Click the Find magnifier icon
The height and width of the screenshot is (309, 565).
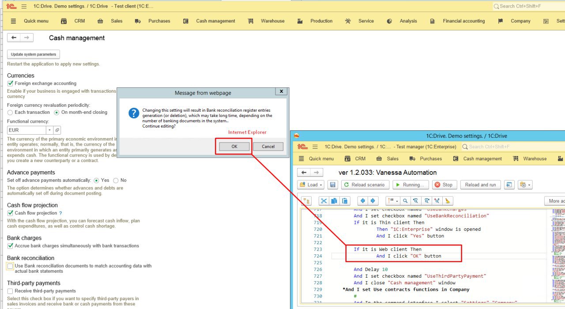coord(405,201)
